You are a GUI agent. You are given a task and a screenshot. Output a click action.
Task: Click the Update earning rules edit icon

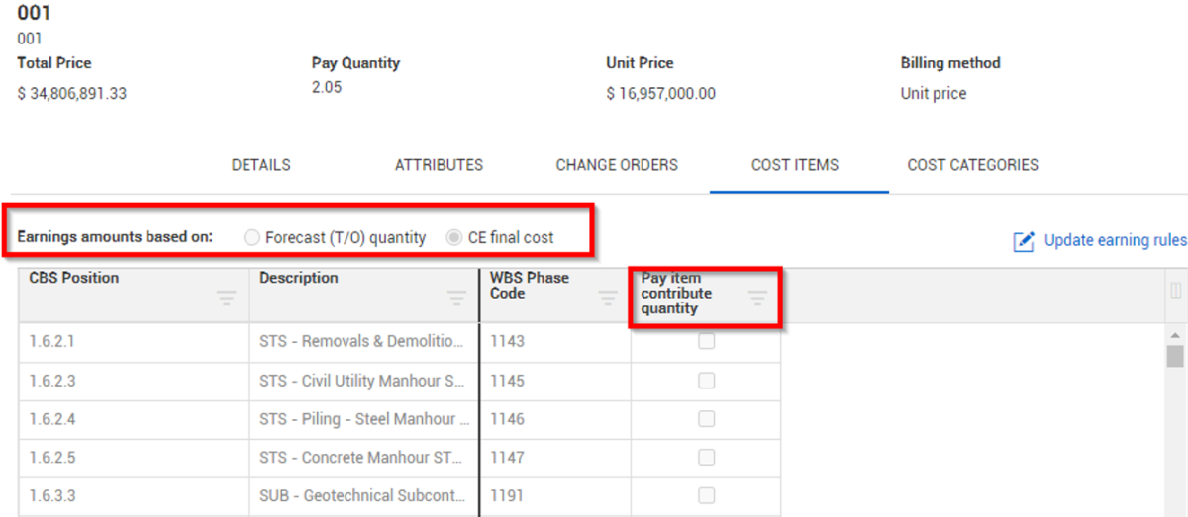1024,241
